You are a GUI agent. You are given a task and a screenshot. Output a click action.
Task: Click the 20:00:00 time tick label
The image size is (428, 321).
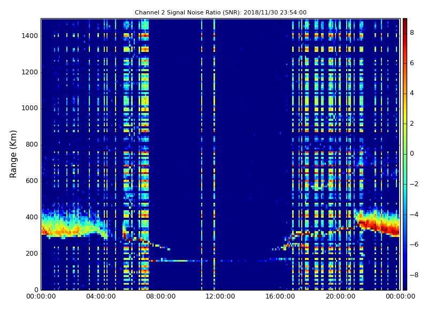click(340, 296)
